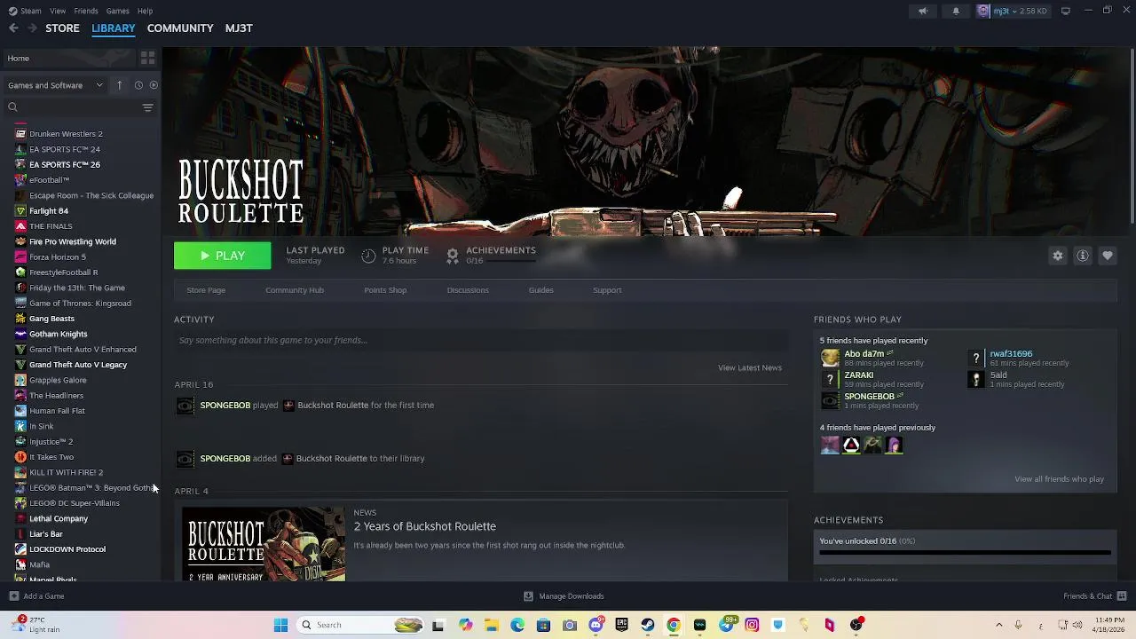Select Forza Horizon 5 in the library list
The height and width of the screenshot is (639, 1136).
tap(58, 257)
